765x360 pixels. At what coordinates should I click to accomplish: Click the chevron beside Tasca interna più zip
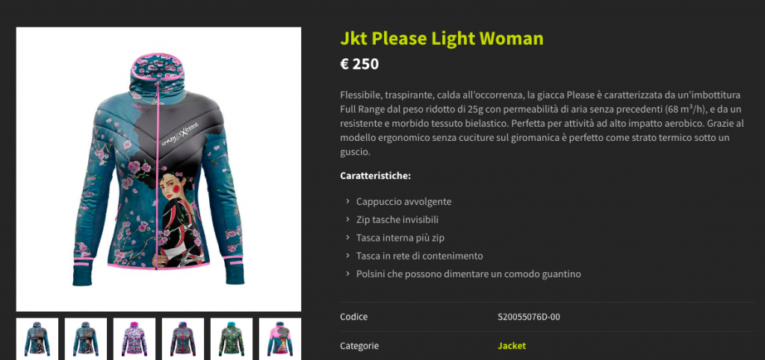tap(348, 238)
